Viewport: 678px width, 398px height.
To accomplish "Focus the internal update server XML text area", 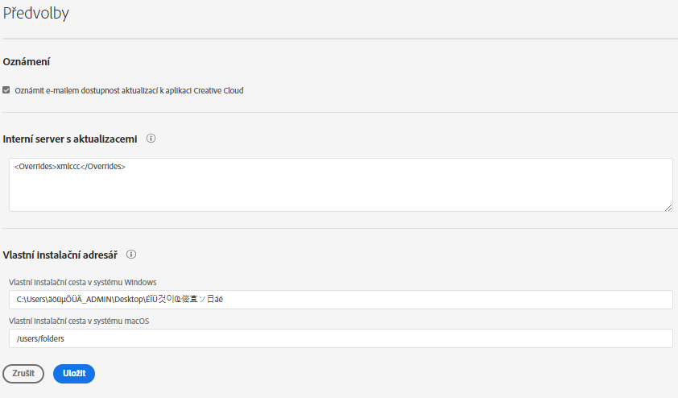I will [341, 184].
